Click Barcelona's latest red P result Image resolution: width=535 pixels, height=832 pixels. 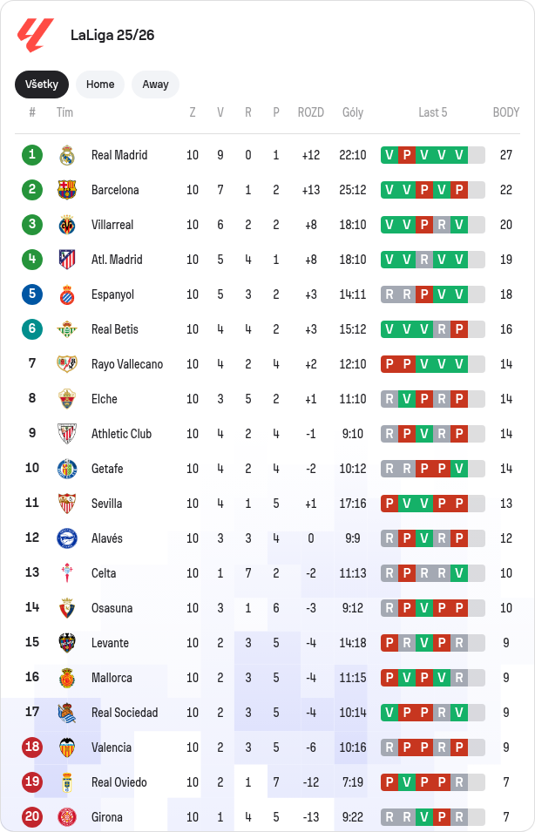pos(459,190)
